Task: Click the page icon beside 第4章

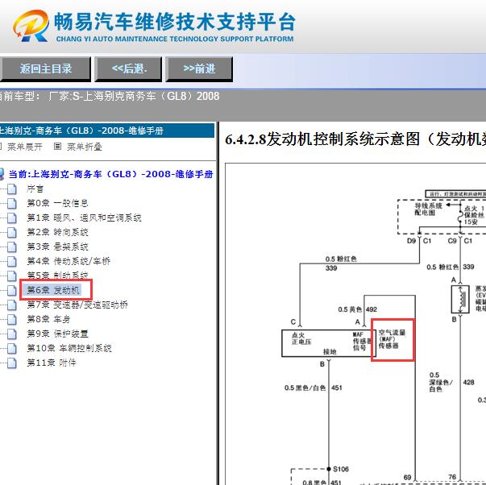Action: pos(12,261)
